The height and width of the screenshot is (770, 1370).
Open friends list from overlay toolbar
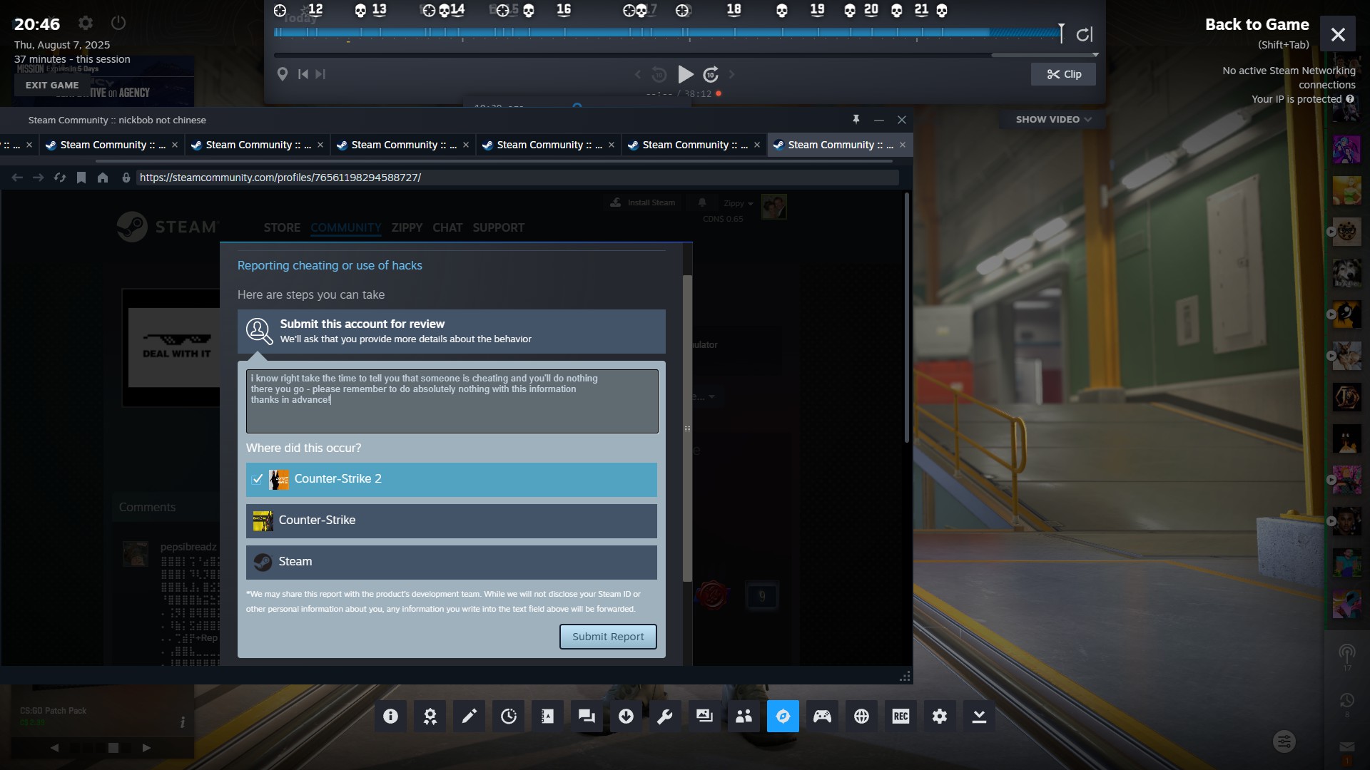(x=744, y=716)
